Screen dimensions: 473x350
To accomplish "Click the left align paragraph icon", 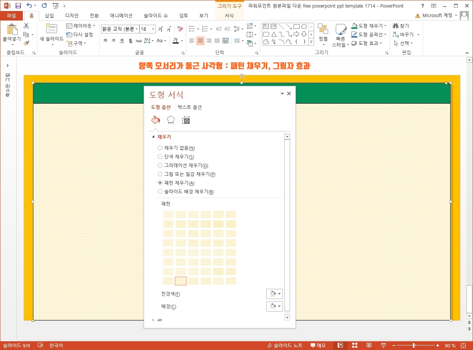I will [192, 41].
